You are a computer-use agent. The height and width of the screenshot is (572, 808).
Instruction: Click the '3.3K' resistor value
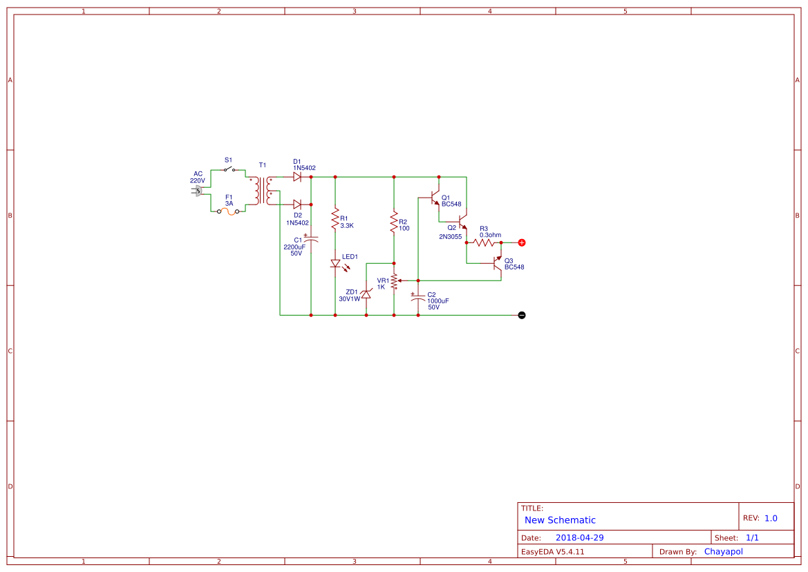(347, 225)
